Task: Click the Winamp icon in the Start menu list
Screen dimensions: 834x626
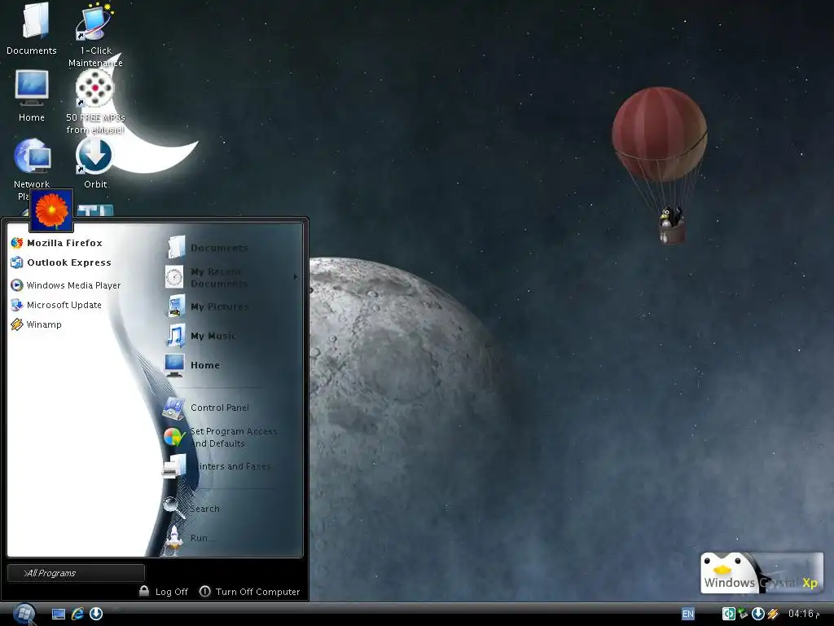Action: tap(17, 324)
